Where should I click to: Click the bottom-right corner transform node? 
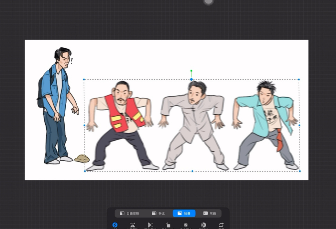300,171
